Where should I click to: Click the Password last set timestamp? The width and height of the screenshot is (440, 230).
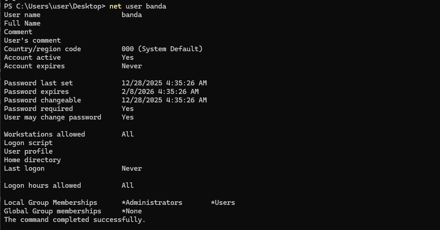164,83
